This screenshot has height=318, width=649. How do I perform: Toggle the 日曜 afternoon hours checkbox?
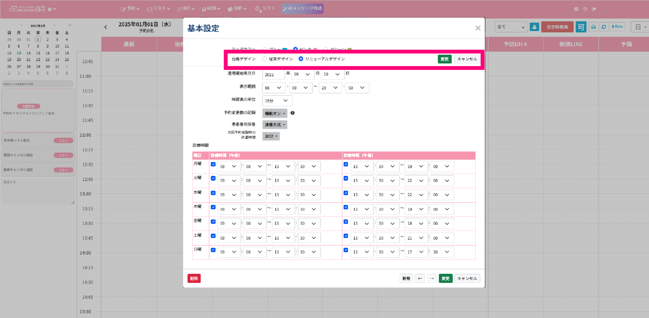(x=346, y=250)
